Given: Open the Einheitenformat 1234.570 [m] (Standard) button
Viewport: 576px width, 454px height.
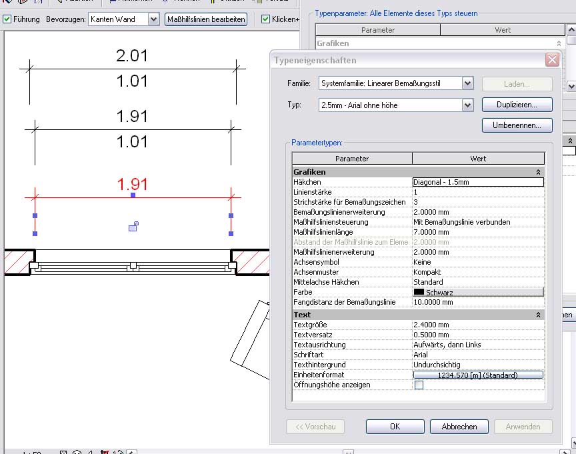Looking at the screenshot, I should pyautogui.click(x=478, y=375).
